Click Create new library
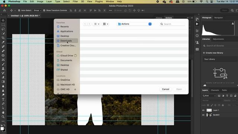The image size is (238, 134). click(213, 53)
